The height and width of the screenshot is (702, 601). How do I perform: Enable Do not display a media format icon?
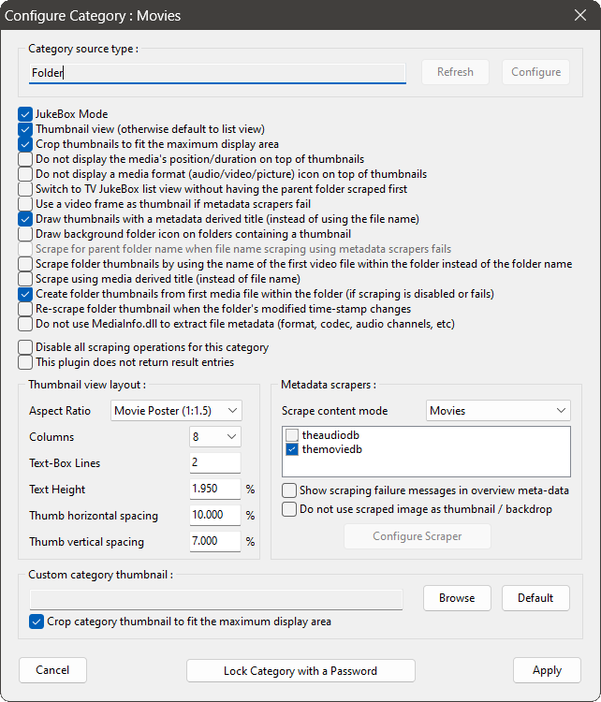[25, 174]
